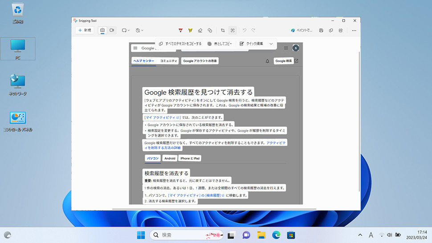Open the clock showing 17:14
The image size is (432, 243).
pyautogui.click(x=416, y=235)
